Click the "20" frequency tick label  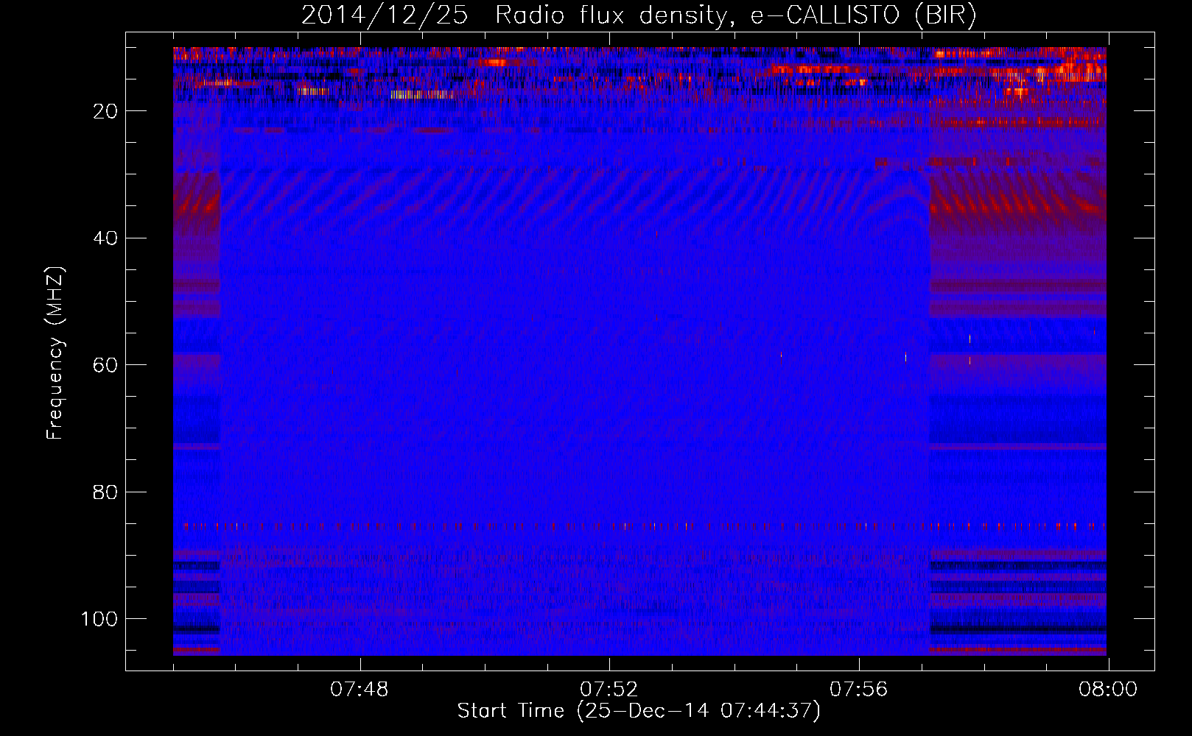point(105,111)
